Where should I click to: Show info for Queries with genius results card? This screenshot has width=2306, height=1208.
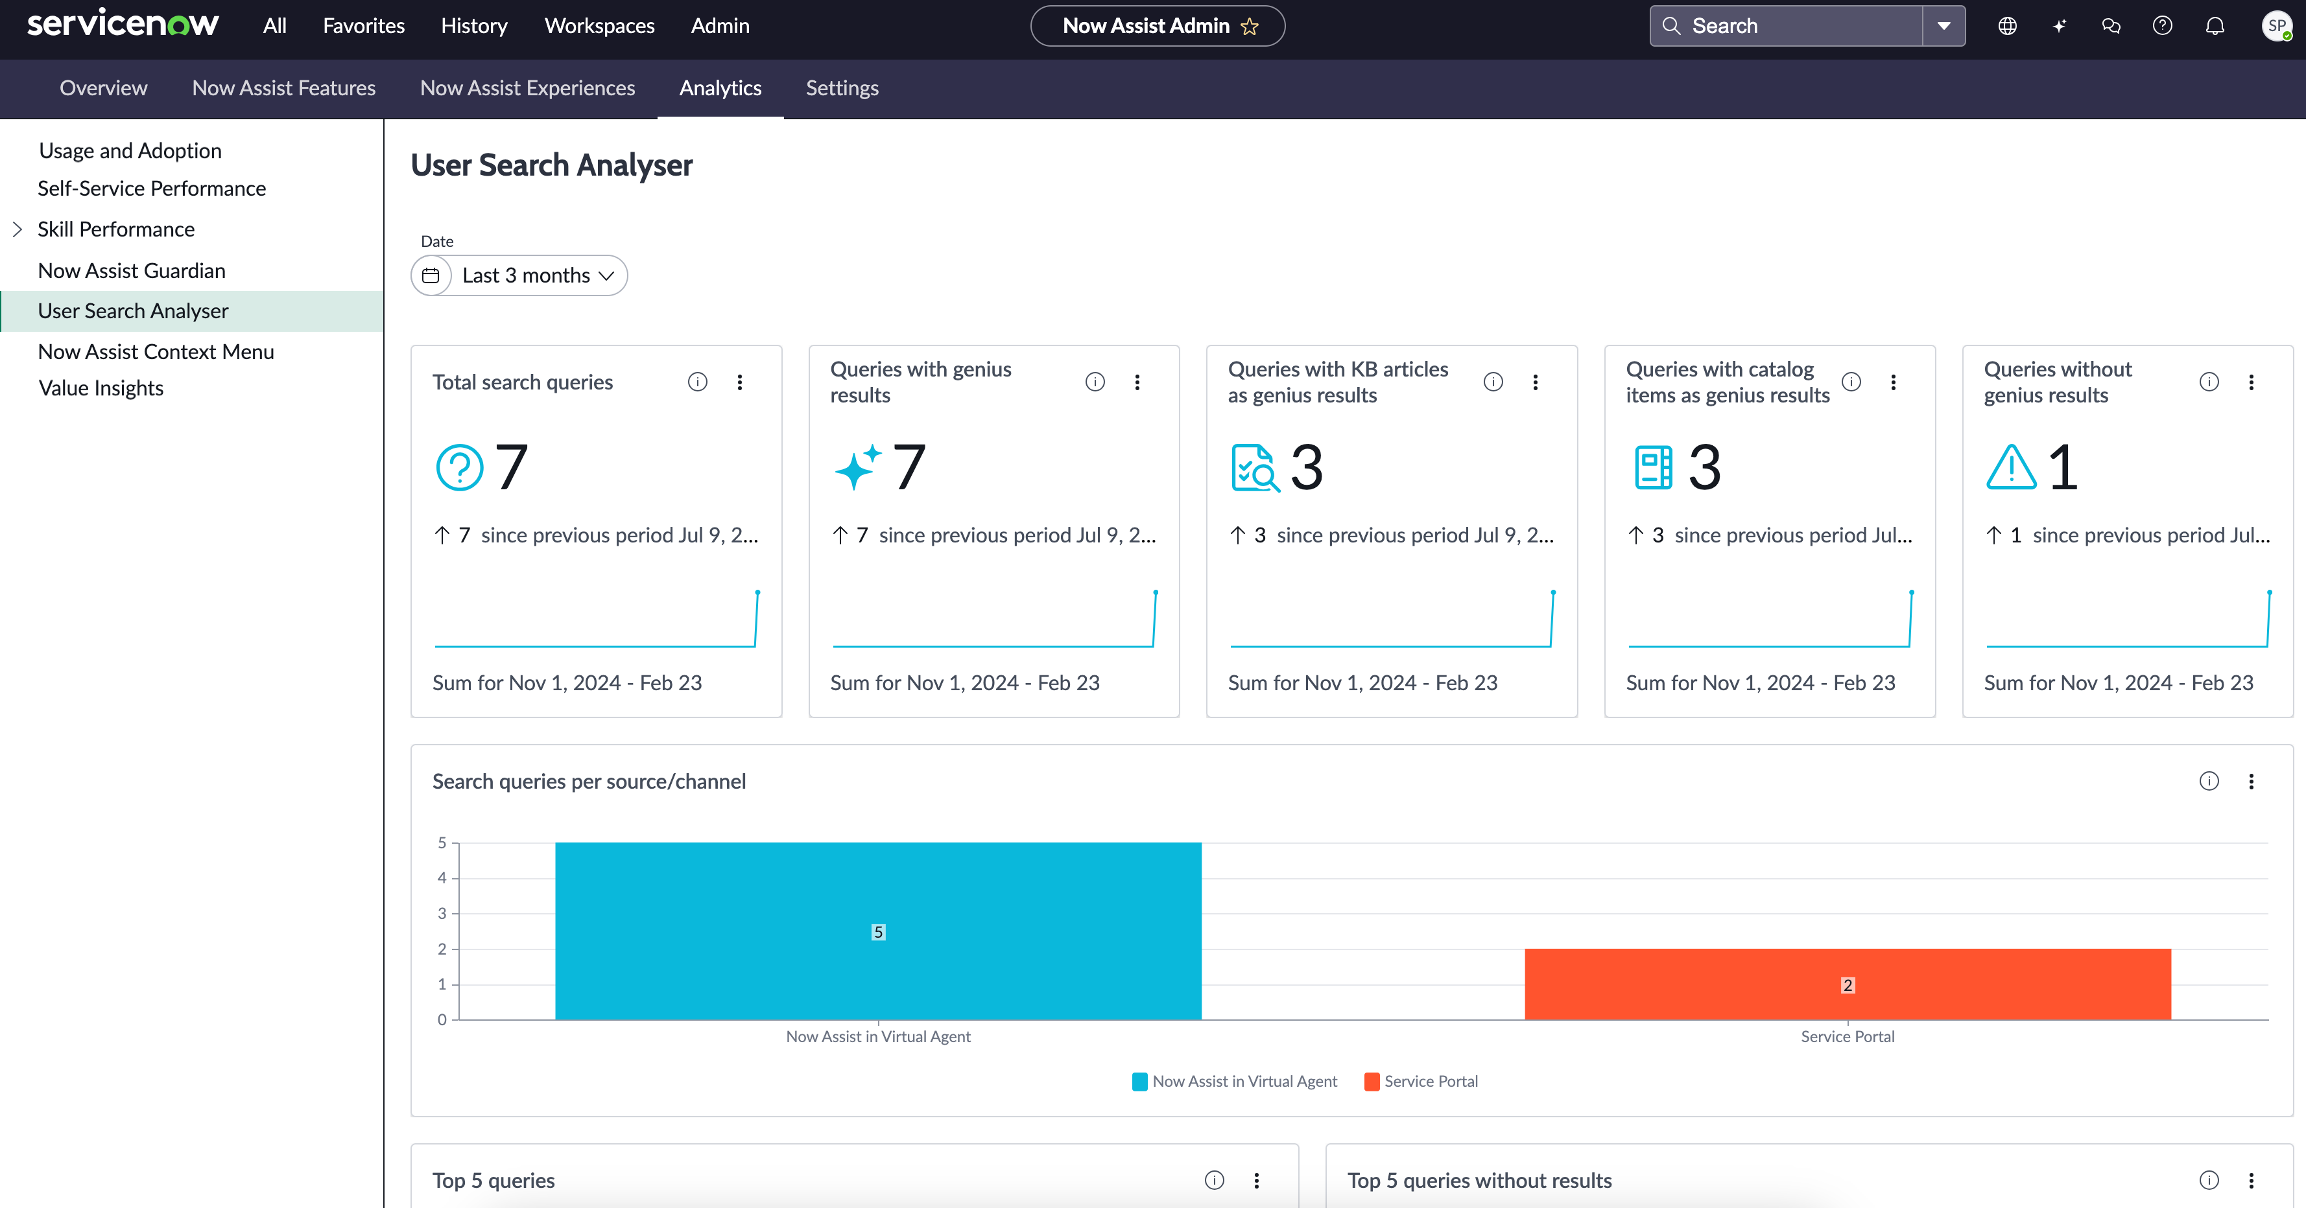point(1095,382)
